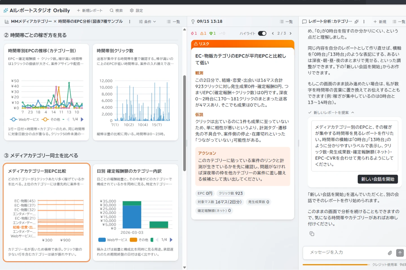406x270 pixels.
Task: Click the report panel vertical scrollbar thumb
Action: point(184,123)
